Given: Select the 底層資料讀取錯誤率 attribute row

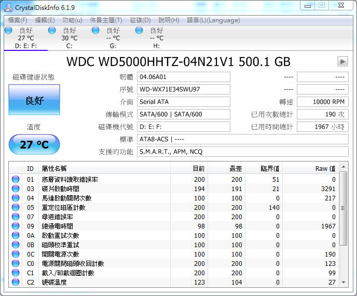Looking at the screenshot, I should [174, 179].
